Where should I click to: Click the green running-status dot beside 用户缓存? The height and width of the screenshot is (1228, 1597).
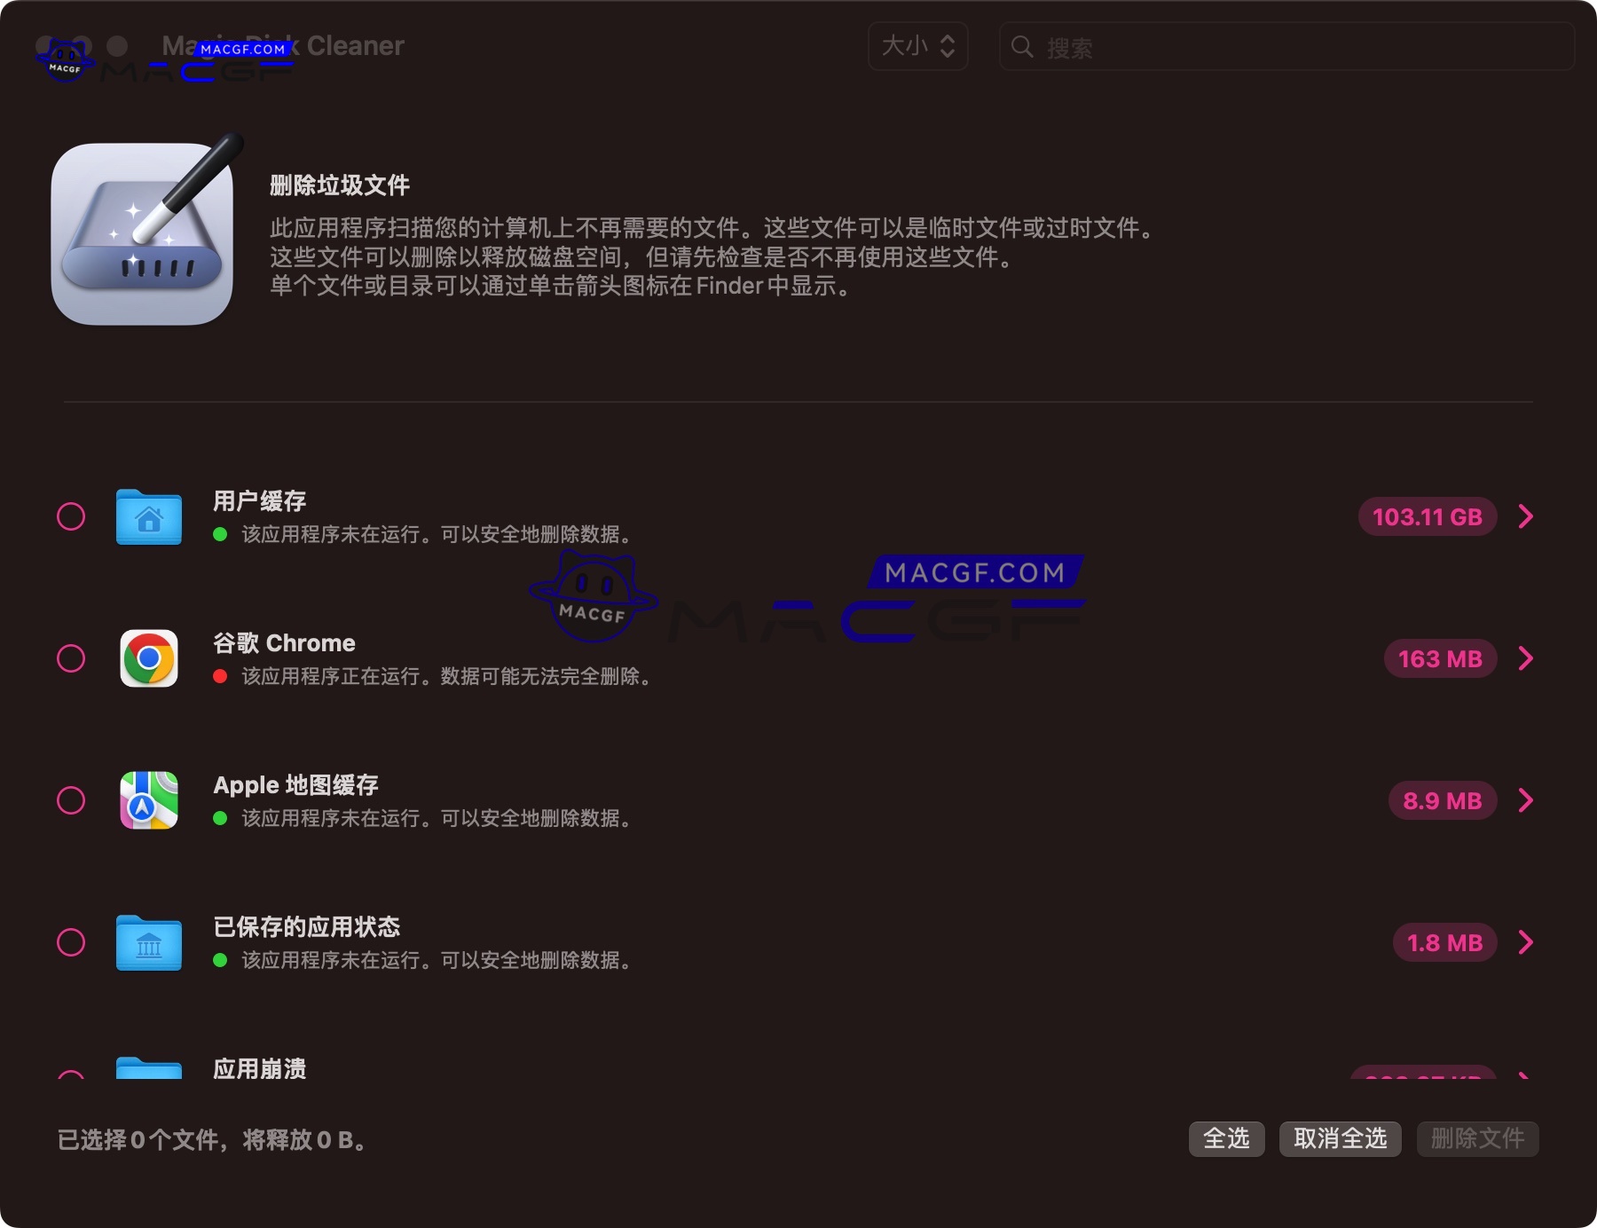point(218,534)
